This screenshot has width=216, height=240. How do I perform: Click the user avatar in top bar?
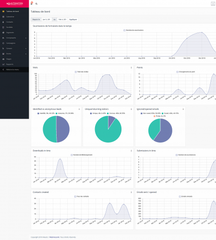[x=213, y=4]
